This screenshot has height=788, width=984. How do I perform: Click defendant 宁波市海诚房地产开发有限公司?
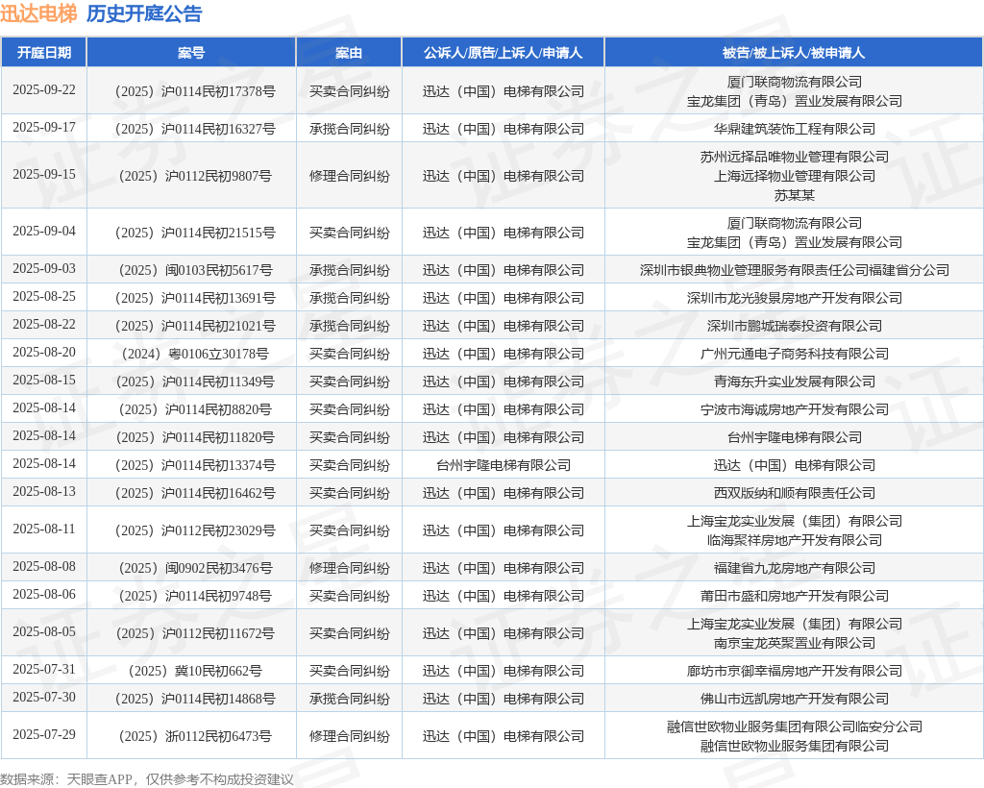tap(795, 409)
